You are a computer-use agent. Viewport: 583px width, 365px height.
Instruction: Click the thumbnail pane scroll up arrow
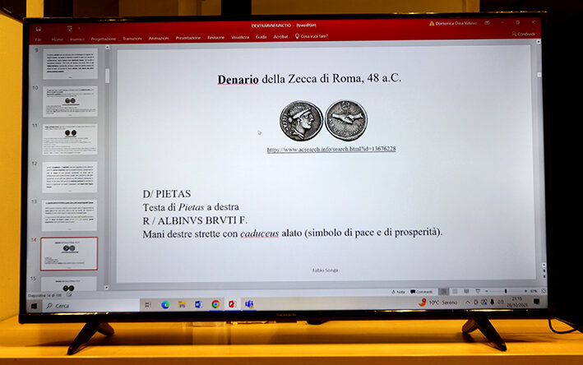click(x=107, y=47)
